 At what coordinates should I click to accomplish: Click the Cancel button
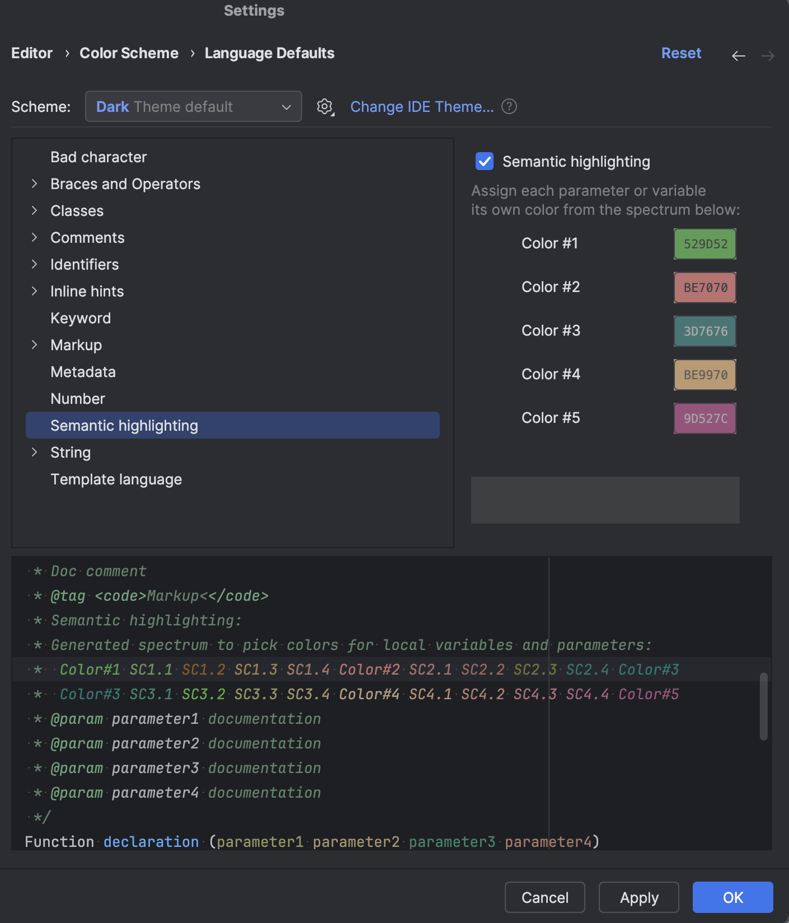(x=544, y=897)
